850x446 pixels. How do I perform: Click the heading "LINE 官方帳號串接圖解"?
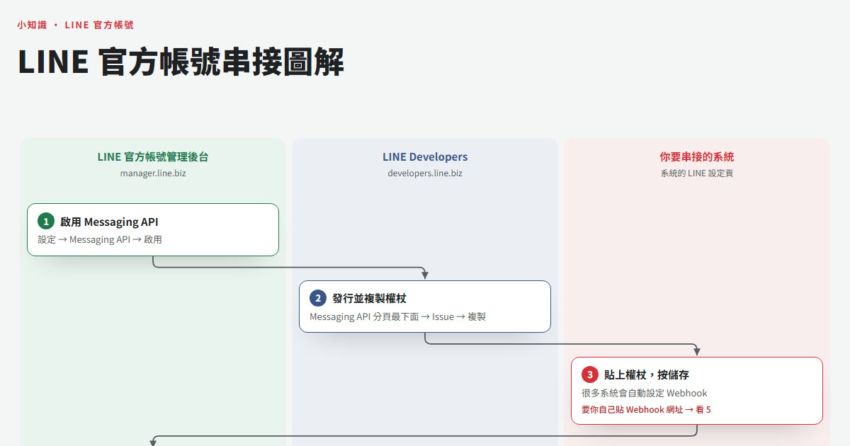(181, 62)
